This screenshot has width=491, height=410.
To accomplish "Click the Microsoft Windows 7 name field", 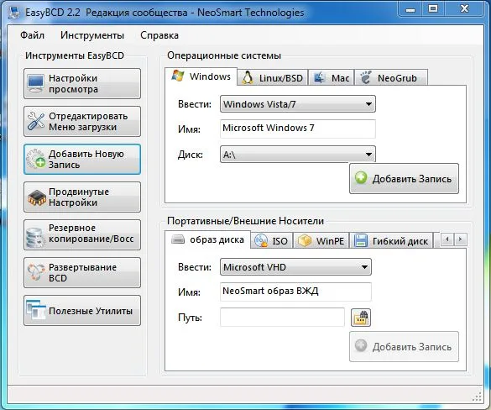I will pos(298,129).
